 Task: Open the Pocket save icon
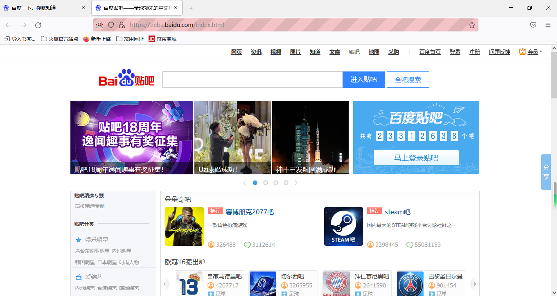click(533, 25)
